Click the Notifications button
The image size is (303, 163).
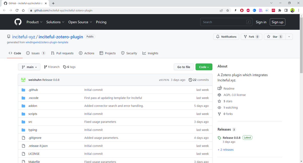(x=226, y=37)
